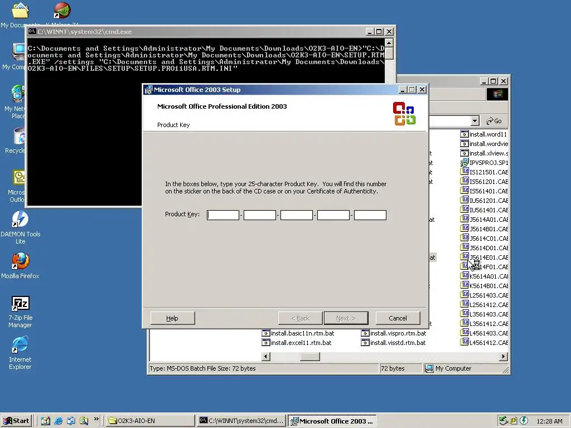Select install.basic11n.rtm.bat file
Screen dimensions: 571x428
[298, 333]
